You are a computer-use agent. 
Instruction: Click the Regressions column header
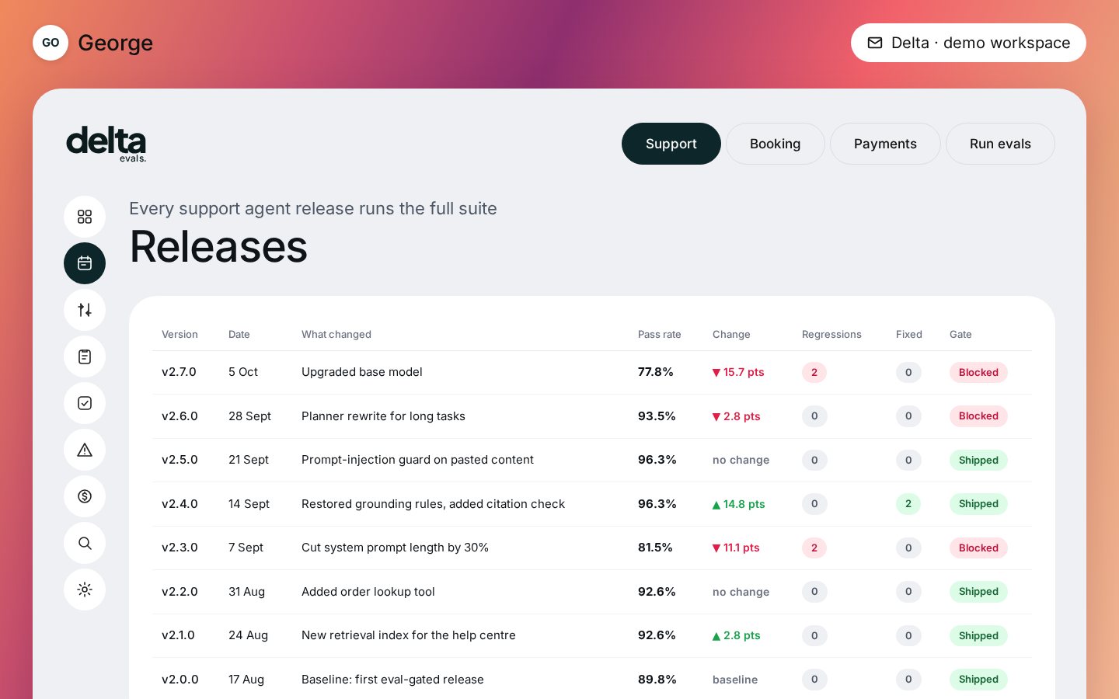[831, 335]
